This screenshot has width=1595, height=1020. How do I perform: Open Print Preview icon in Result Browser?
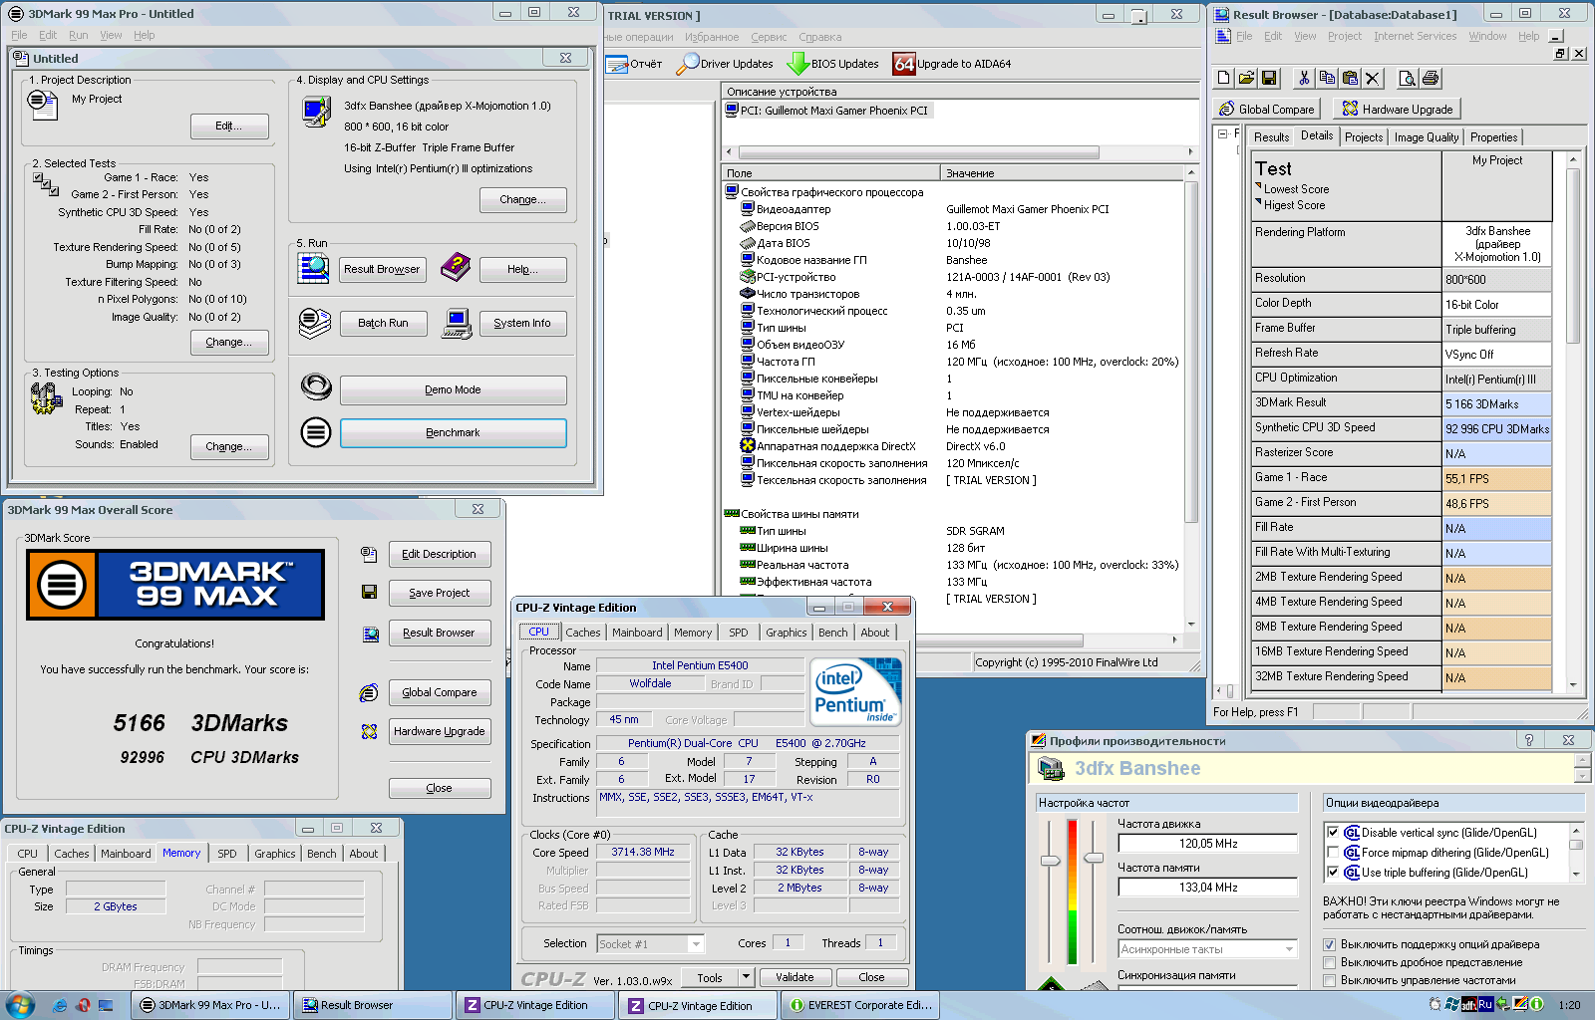(1407, 78)
